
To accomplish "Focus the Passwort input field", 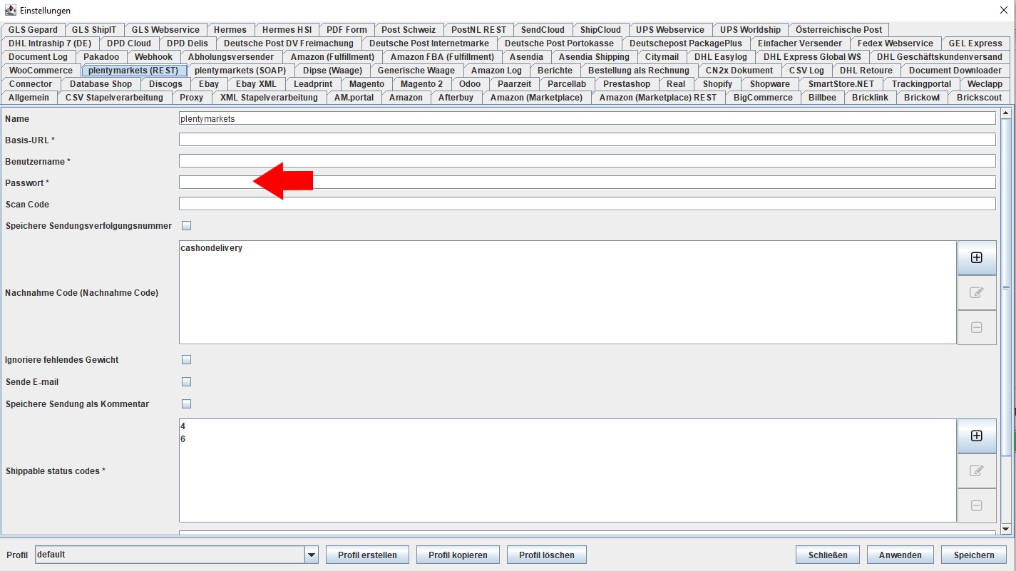I will click(587, 182).
